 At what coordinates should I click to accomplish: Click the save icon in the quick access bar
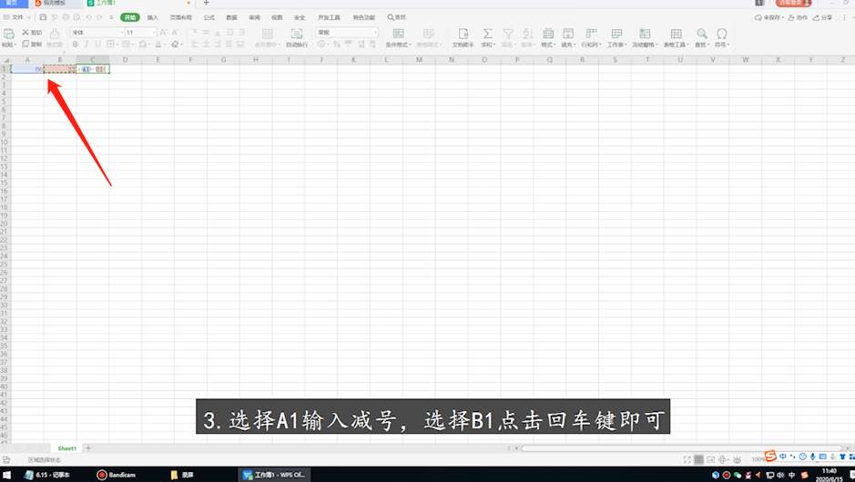[x=43, y=17]
